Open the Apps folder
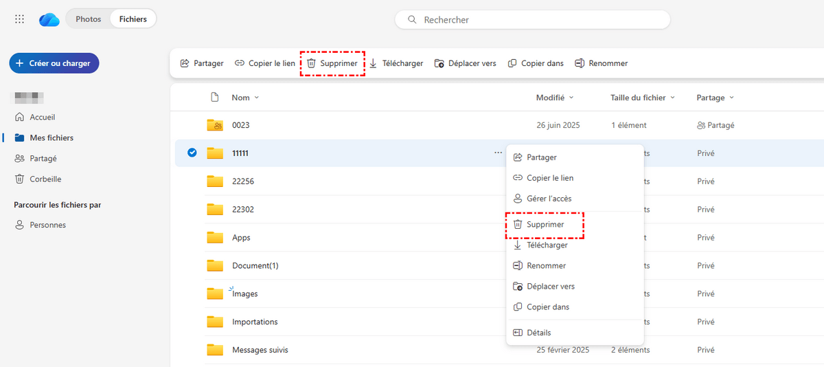The height and width of the screenshot is (367, 824). coord(241,238)
